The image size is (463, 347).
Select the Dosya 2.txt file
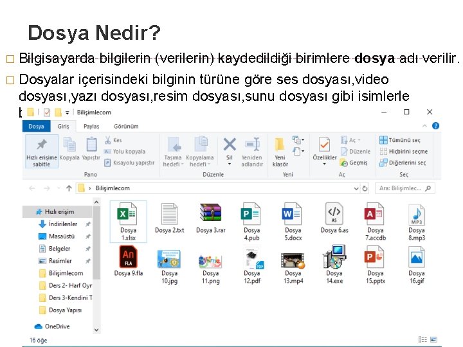[x=170, y=218]
